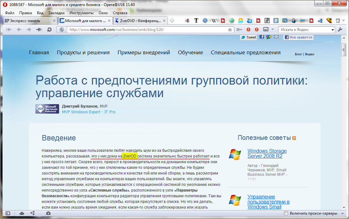The image size is (349, 219).
Task: Open Управление пользователями в Windows Small link
Action: (x=268, y=202)
